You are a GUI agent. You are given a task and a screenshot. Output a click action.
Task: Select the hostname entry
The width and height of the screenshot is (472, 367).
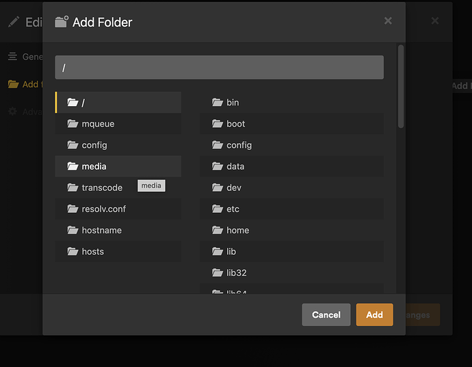point(118,230)
